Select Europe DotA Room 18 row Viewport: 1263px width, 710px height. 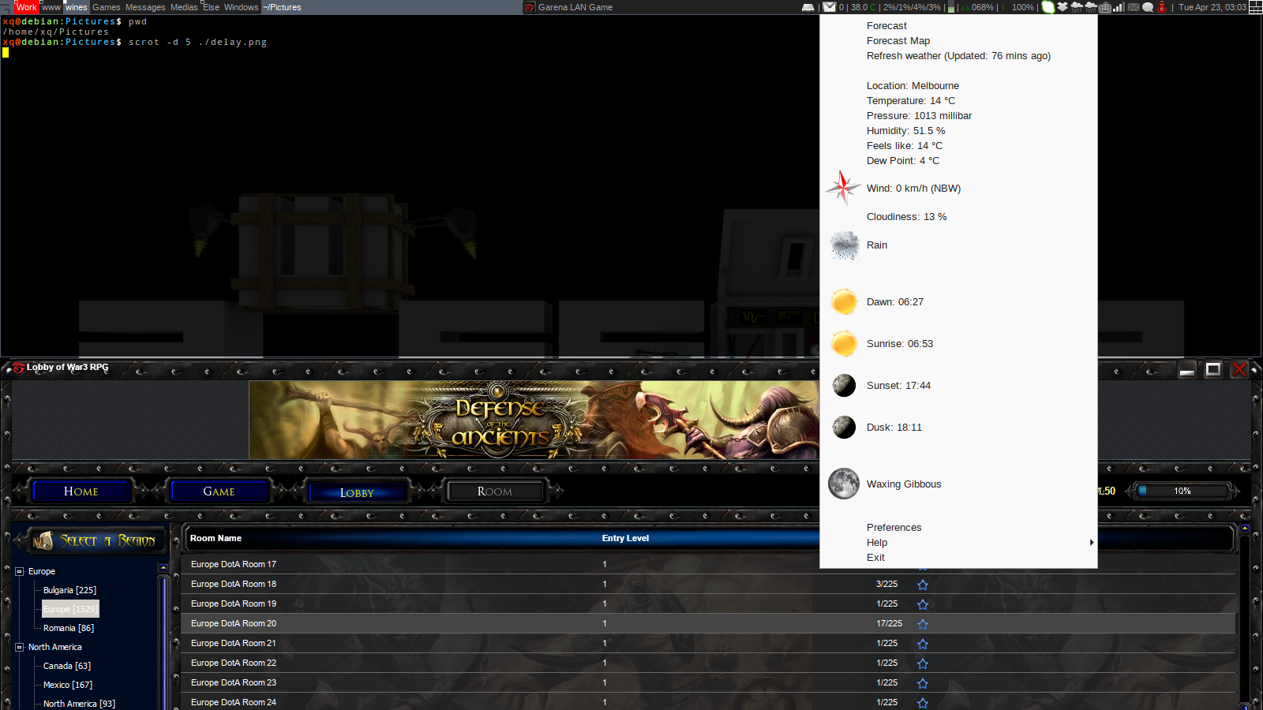pos(708,584)
